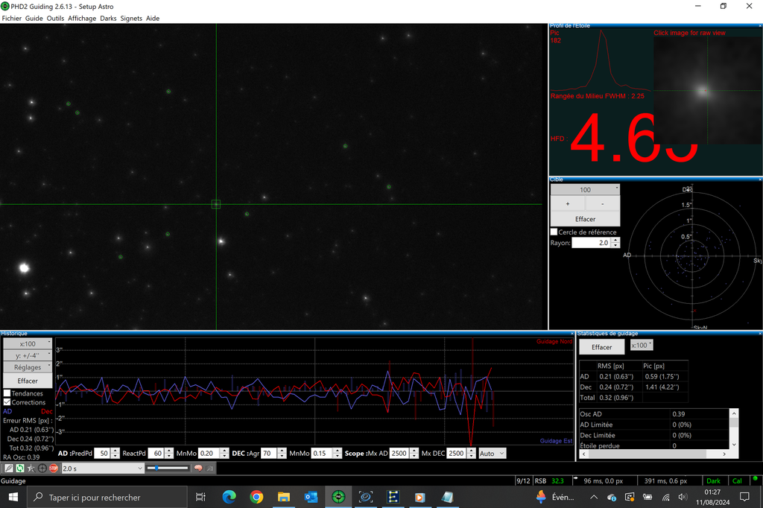Open the brain advanced settings icon
The width and height of the screenshot is (763, 508).
click(198, 468)
